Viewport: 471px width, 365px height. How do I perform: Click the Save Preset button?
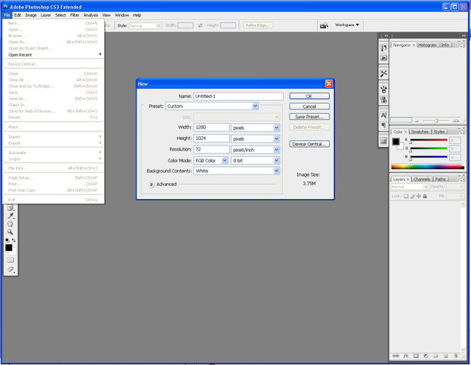[309, 117]
